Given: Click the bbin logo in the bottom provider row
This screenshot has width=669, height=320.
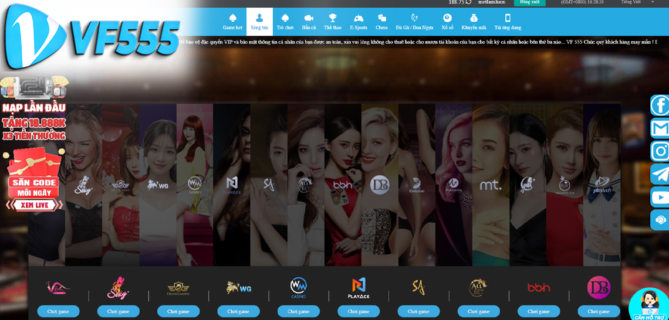Looking at the screenshot, I should (x=539, y=288).
